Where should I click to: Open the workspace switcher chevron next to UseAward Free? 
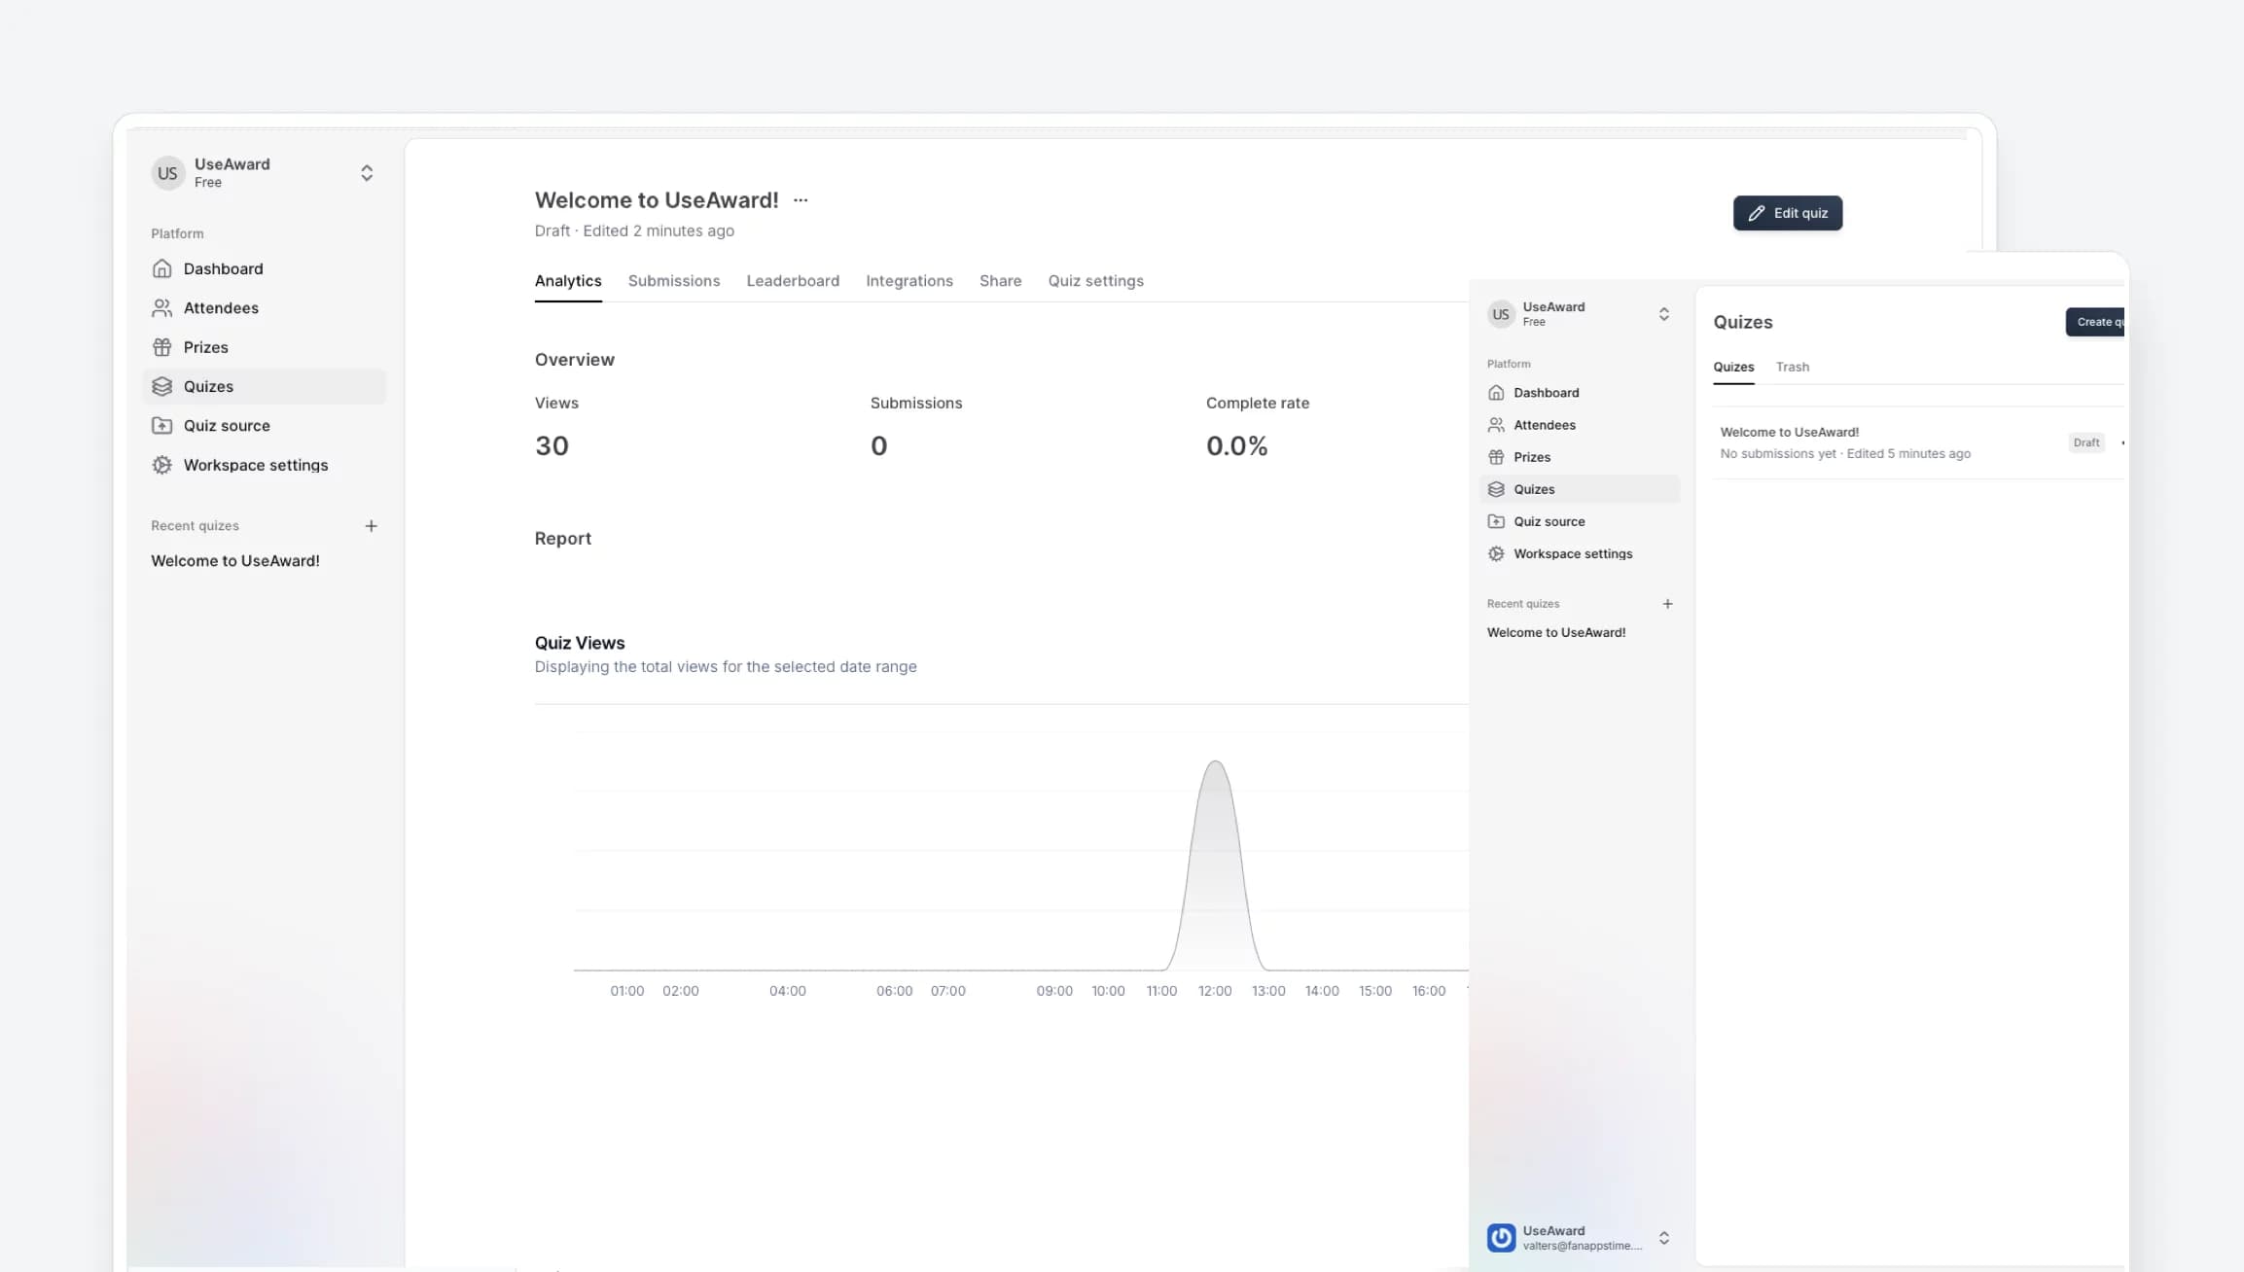(367, 172)
